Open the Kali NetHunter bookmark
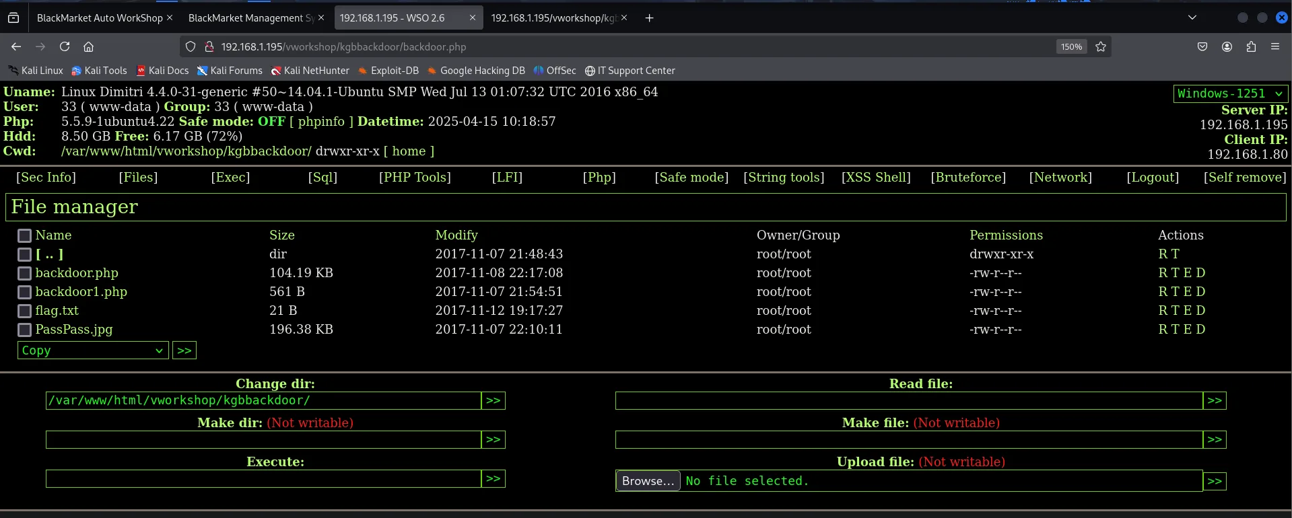Image resolution: width=1292 pixels, height=518 pixels. coord(310,71)
